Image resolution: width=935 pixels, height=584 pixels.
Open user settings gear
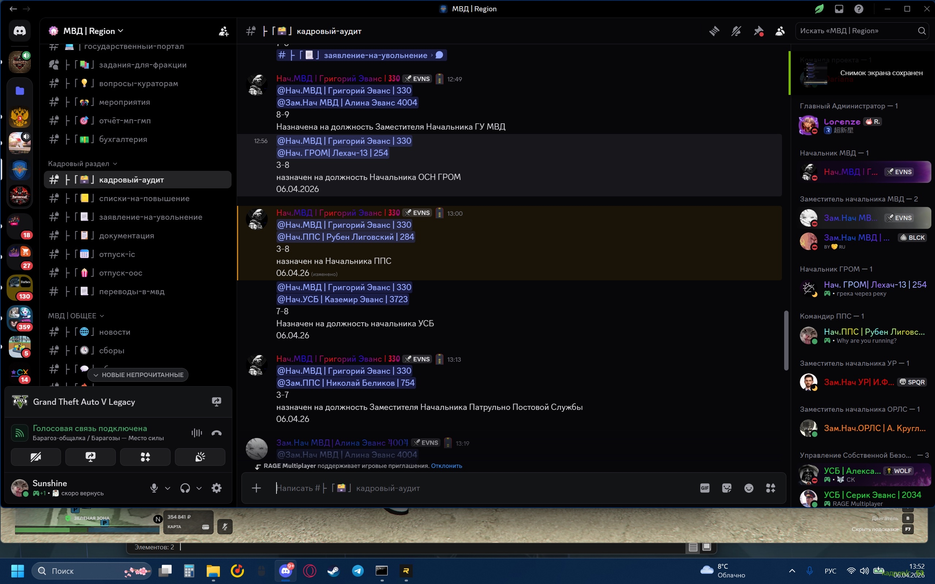[216, 488]
